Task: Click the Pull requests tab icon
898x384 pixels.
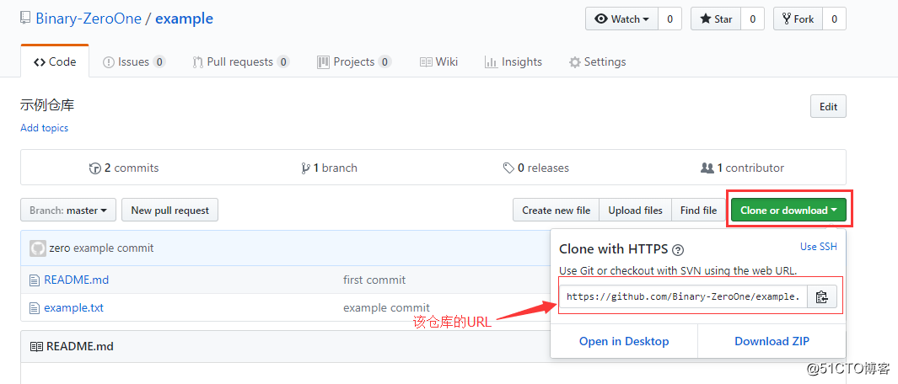Action: (197, 61)
